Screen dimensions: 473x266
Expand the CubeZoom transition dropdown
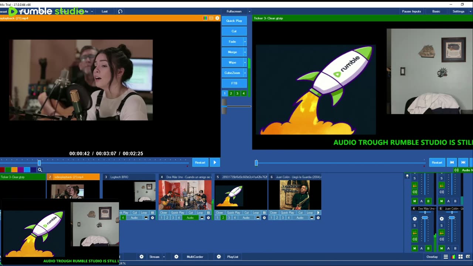pyautogui.click(x=245, y=73)
